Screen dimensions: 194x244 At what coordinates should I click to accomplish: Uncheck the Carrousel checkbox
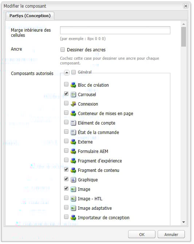tap(66, 94)
